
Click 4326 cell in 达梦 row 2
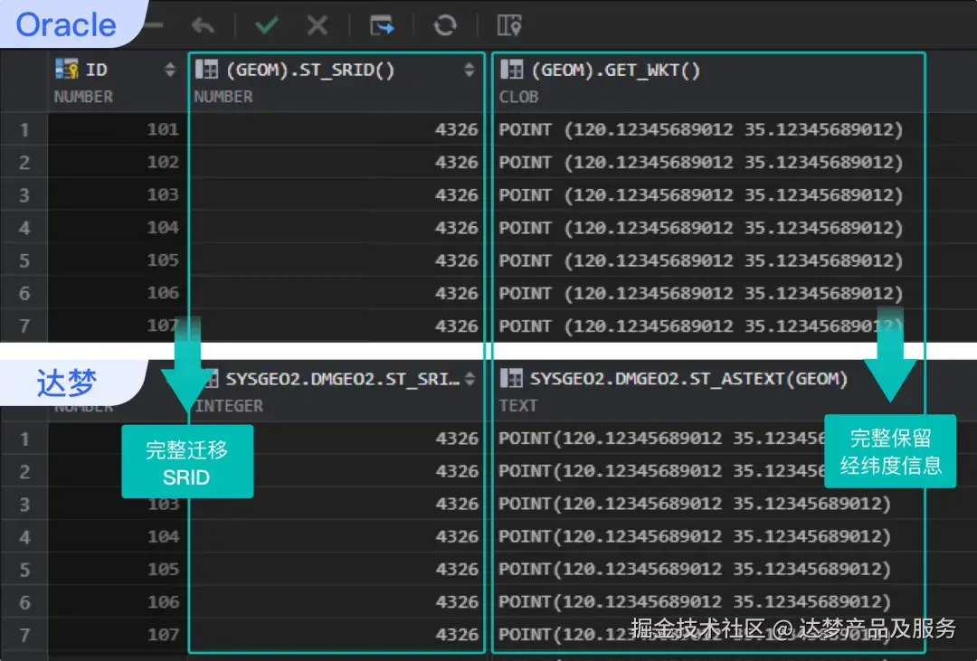(x=337, y=472)
